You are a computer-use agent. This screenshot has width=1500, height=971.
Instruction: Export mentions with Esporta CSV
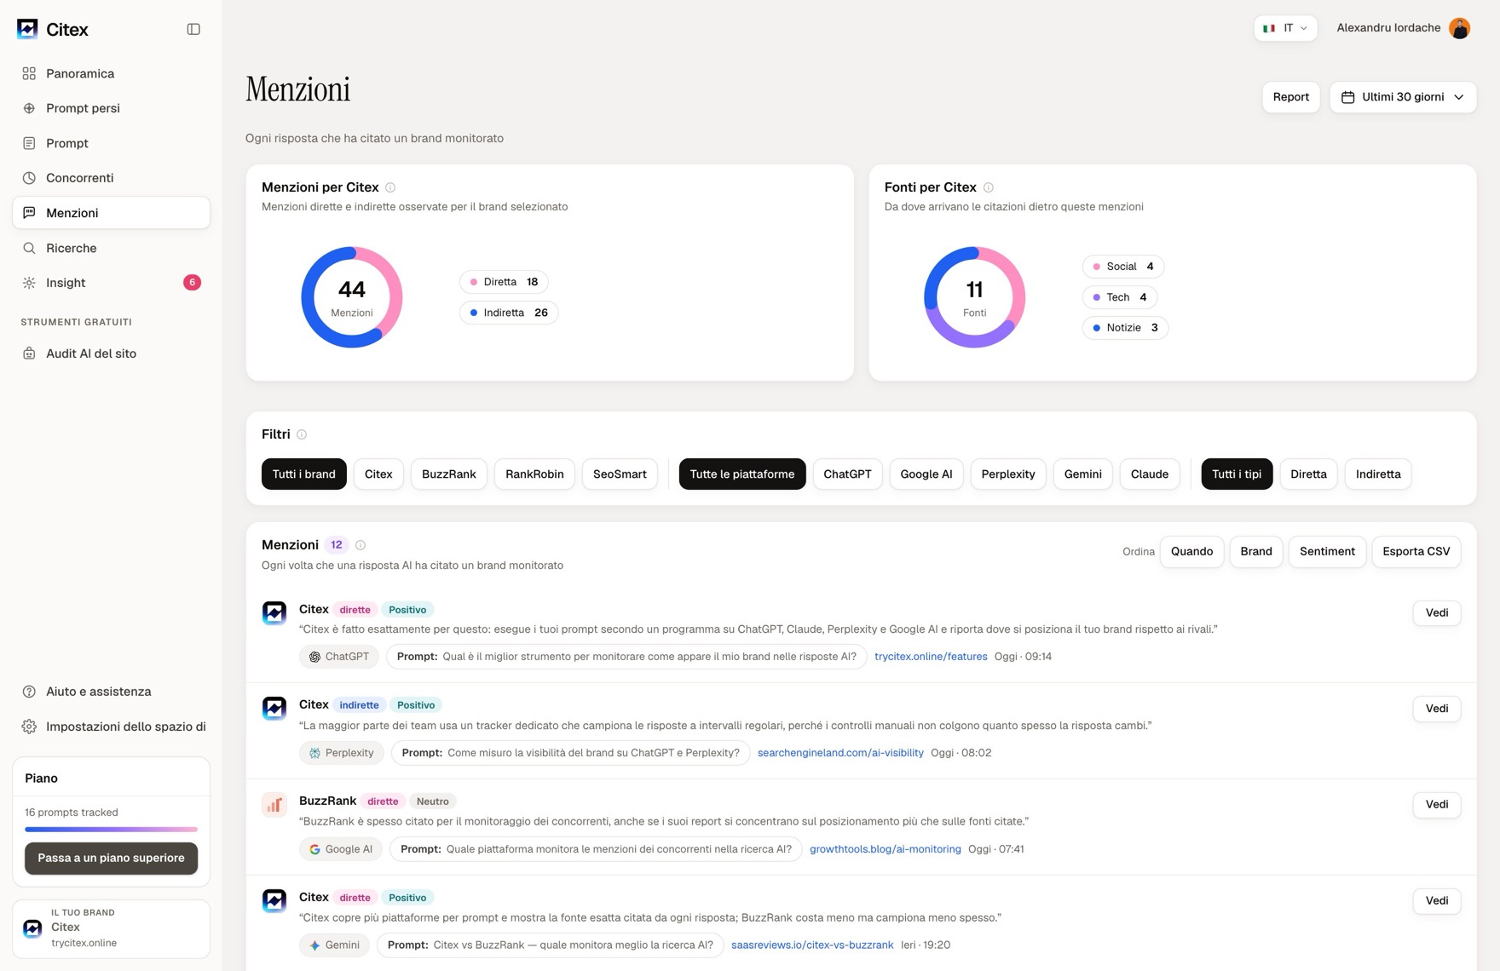click(x=1416, y=552)
